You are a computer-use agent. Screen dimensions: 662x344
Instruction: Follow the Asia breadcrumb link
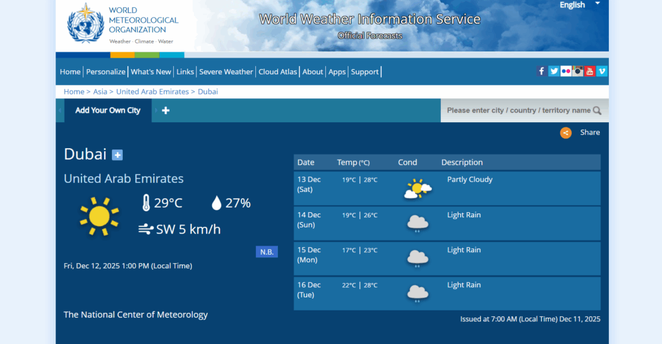coord(100,92)
